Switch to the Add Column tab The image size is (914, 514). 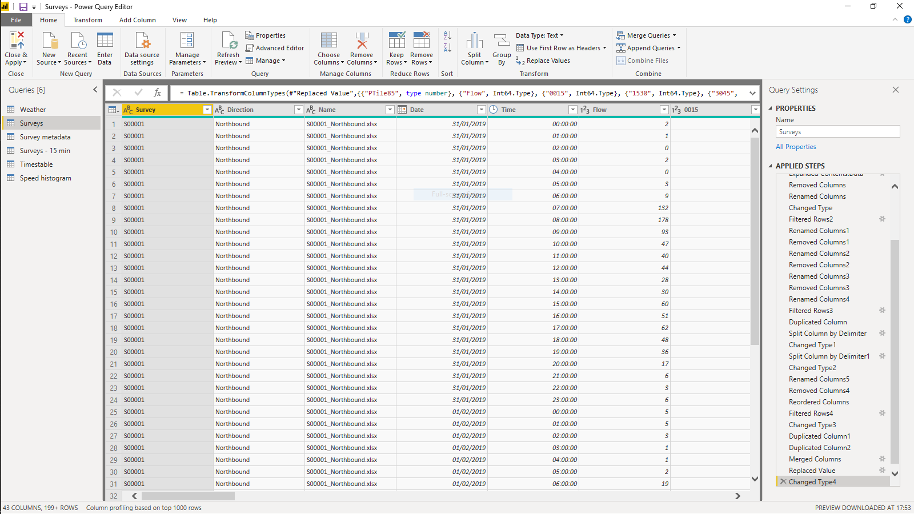click(138, 20)
